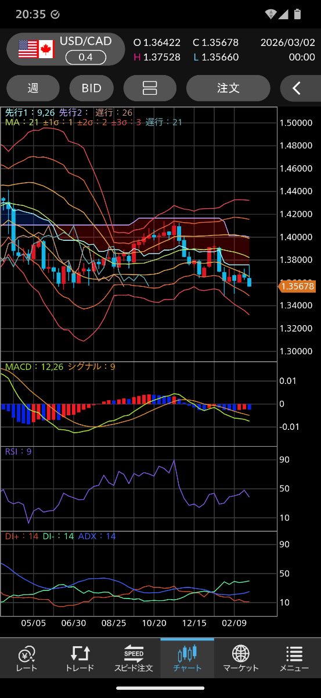Tap the 注文 order button
This screenshot has height=698, width=321.
pyautogui.click(x=228, y=88)
